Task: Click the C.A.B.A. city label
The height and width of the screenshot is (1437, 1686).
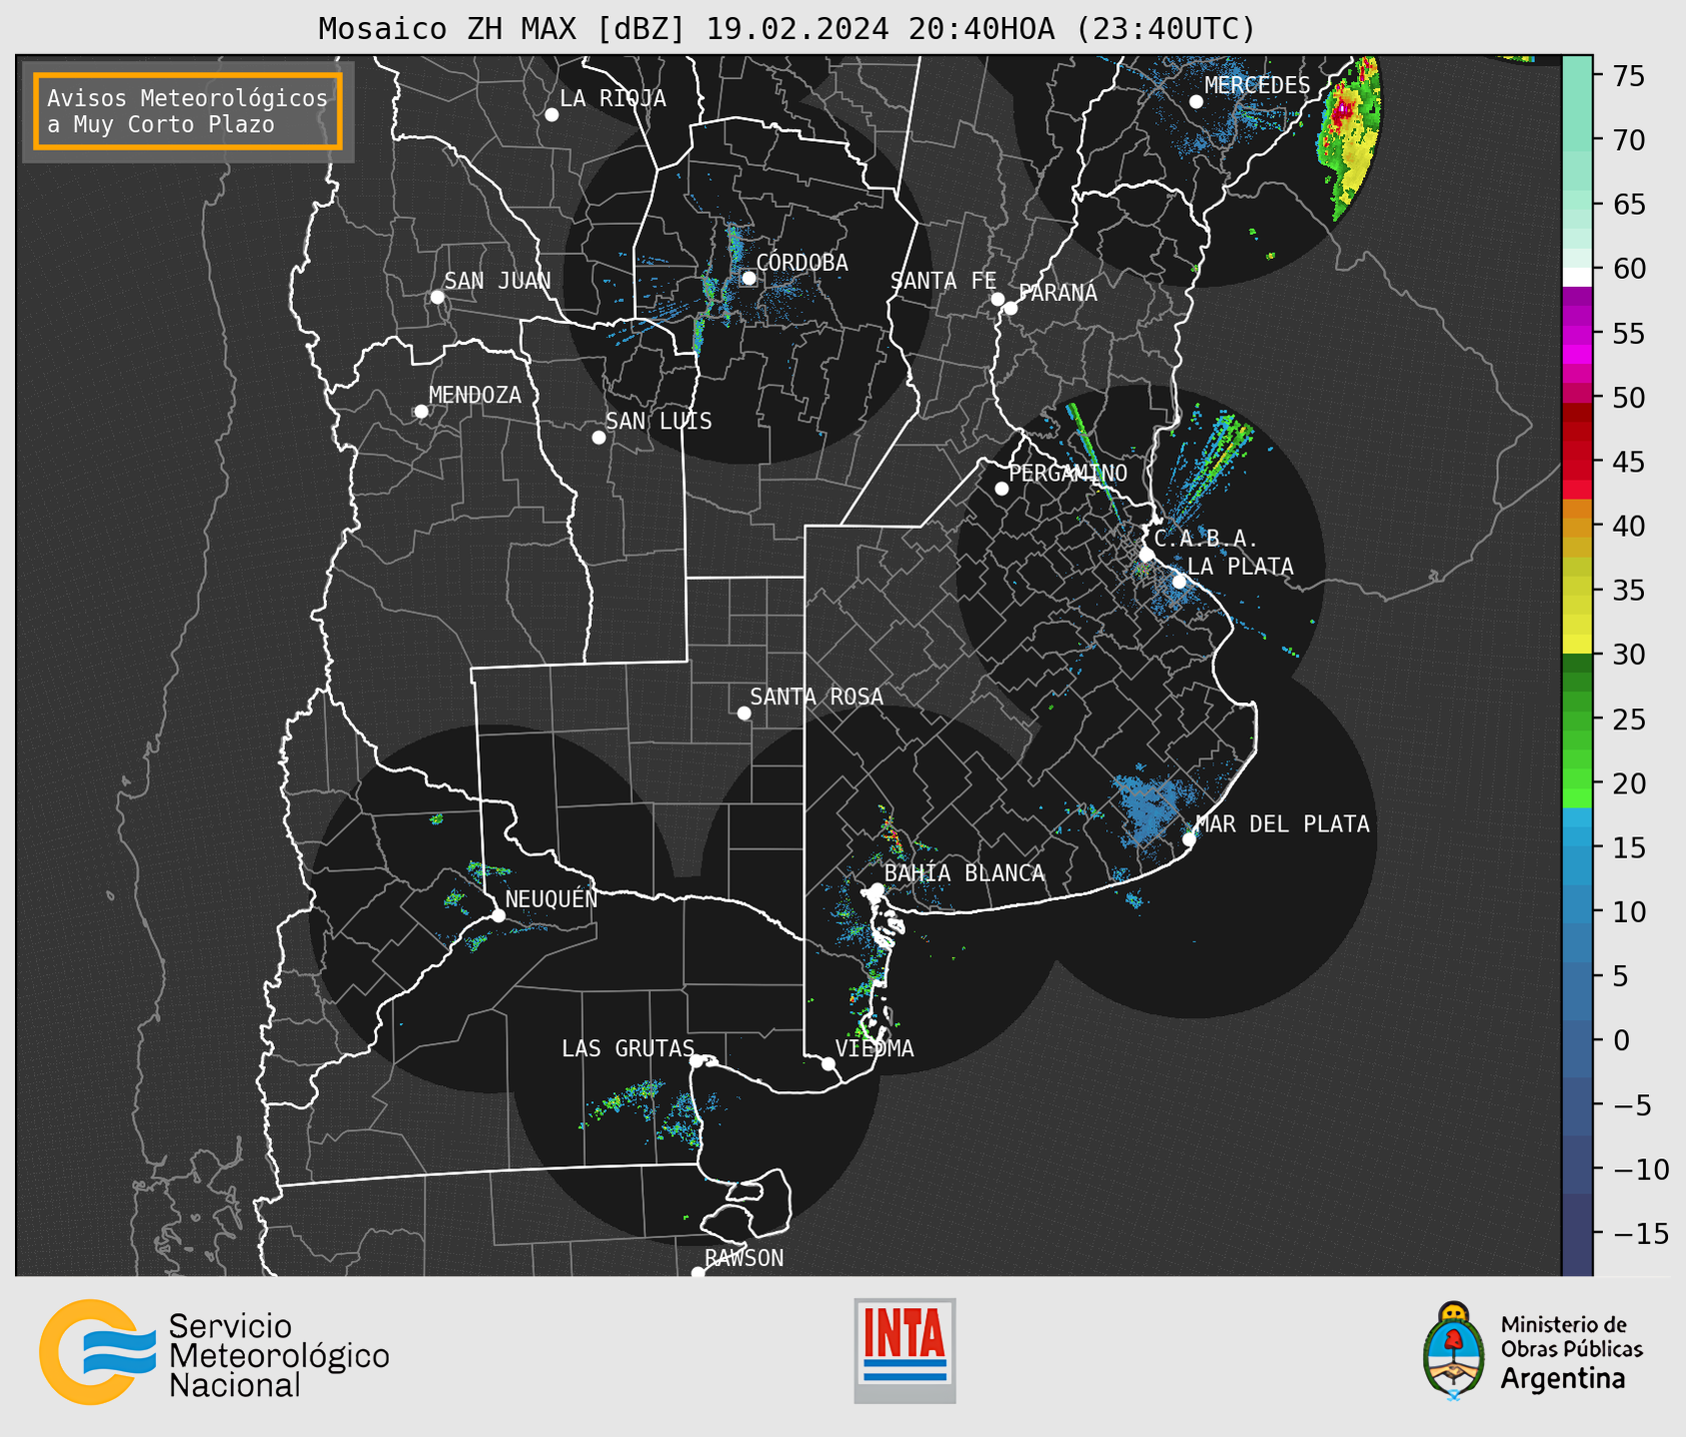Action: (x=1206, y=539)
